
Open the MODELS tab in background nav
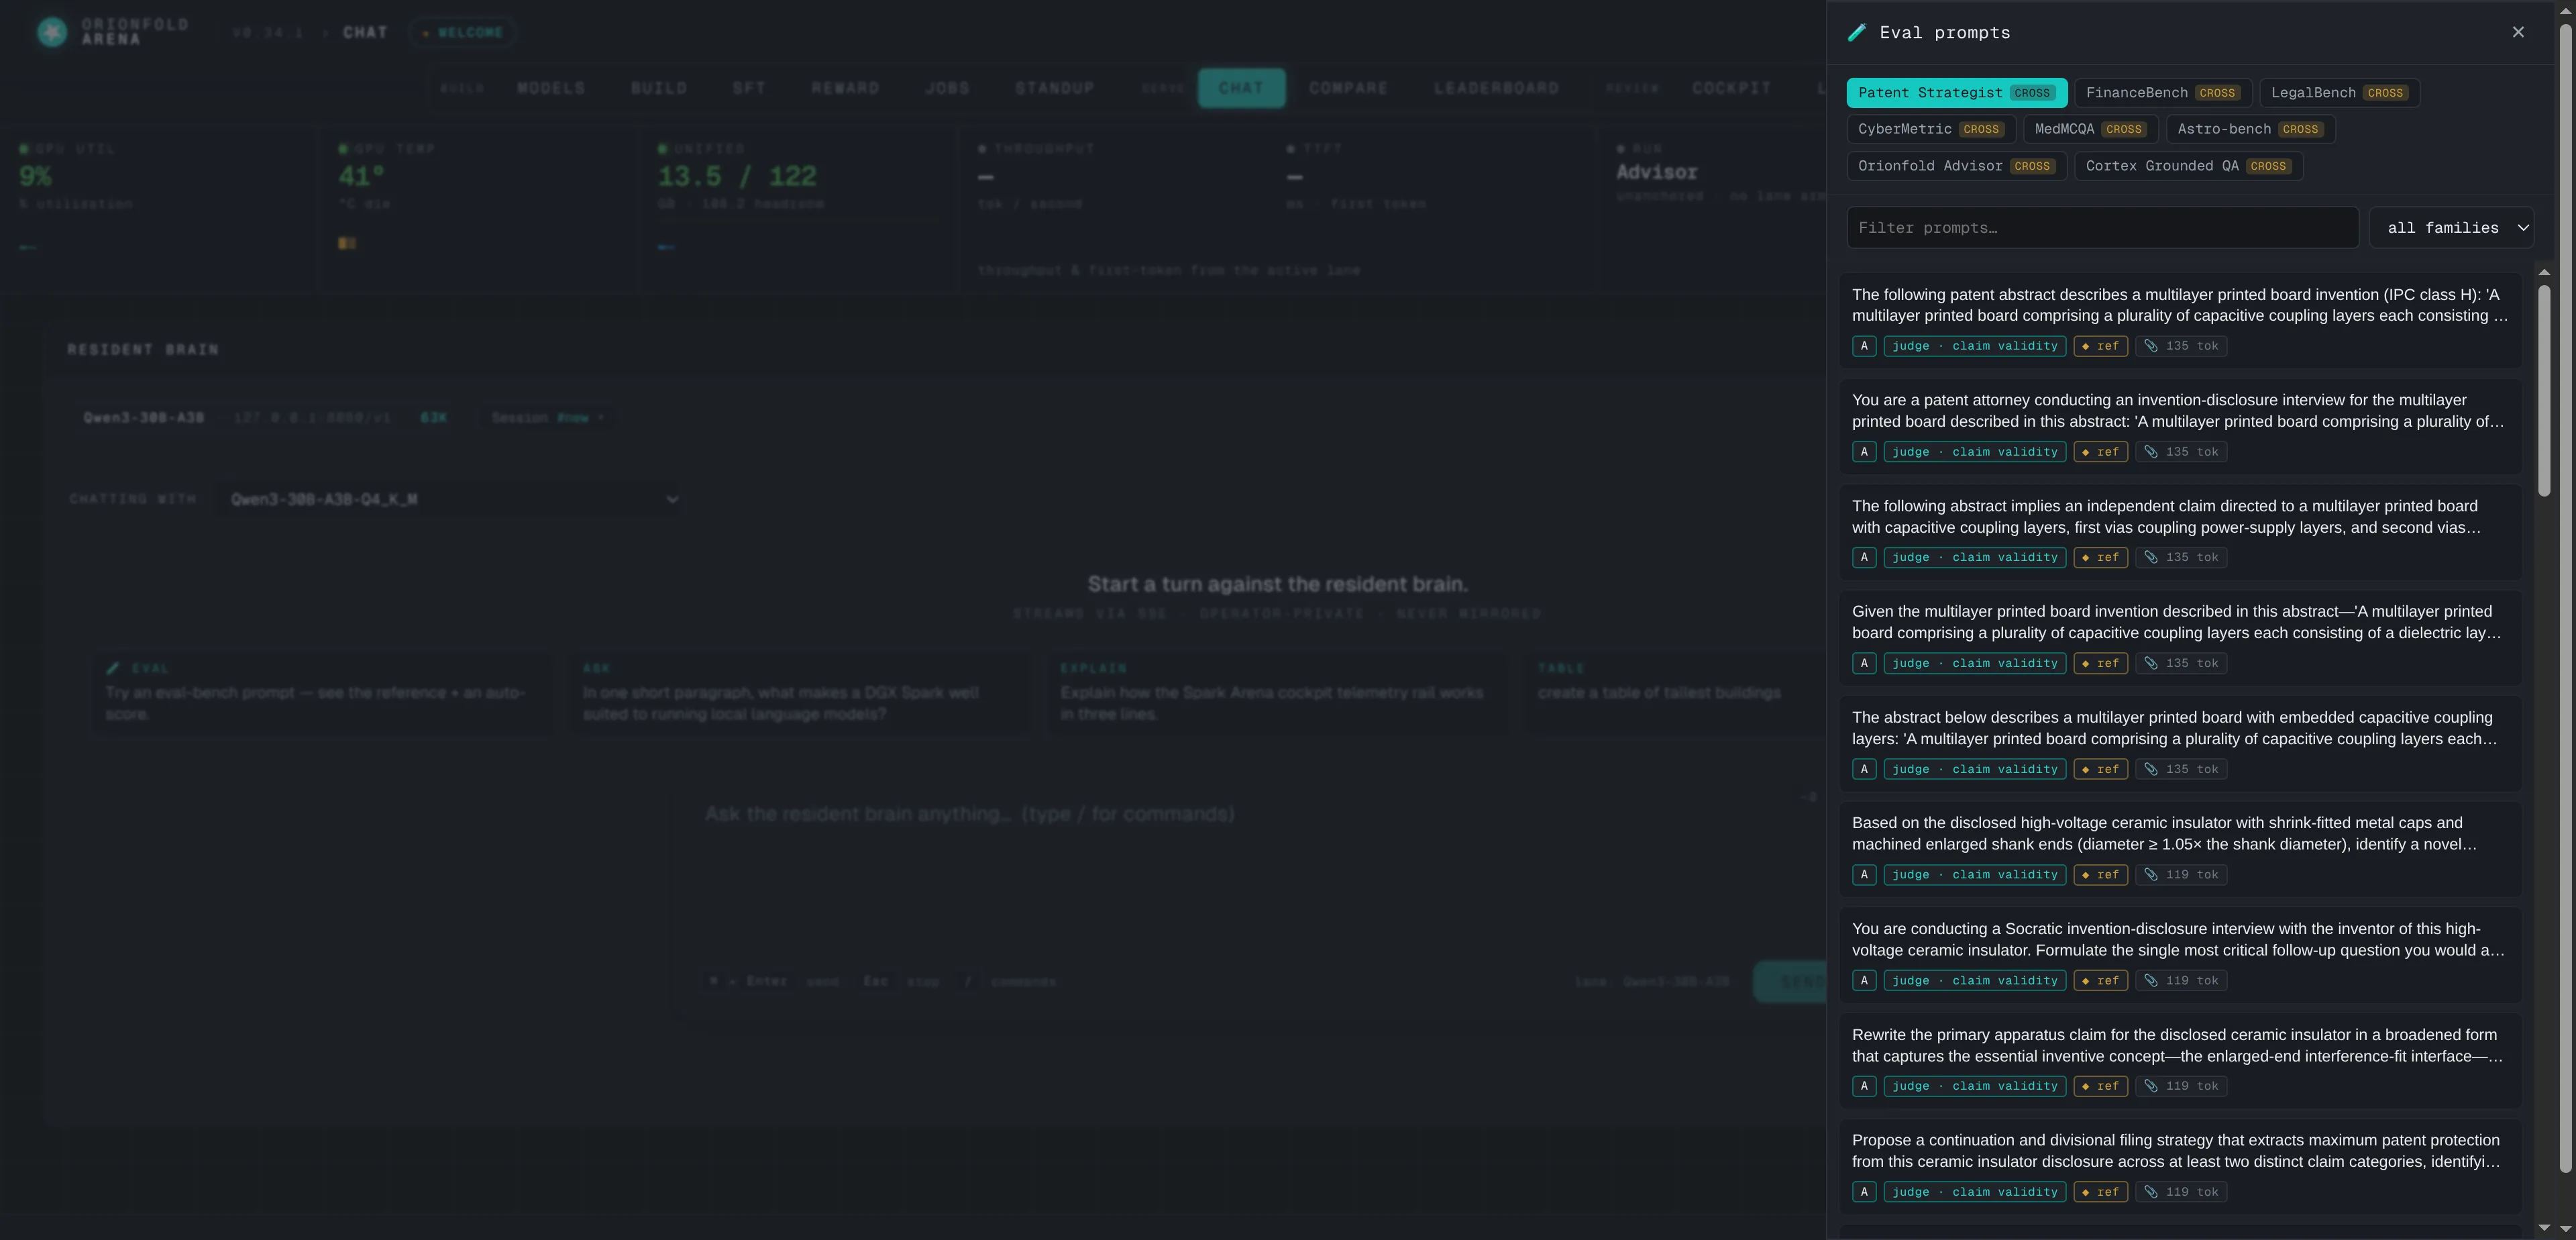[551, 88]
